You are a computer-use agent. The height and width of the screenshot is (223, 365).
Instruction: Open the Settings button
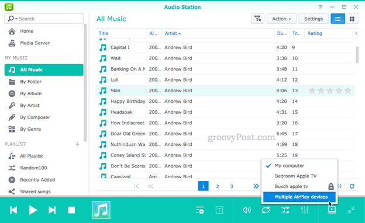pos(314,19)
